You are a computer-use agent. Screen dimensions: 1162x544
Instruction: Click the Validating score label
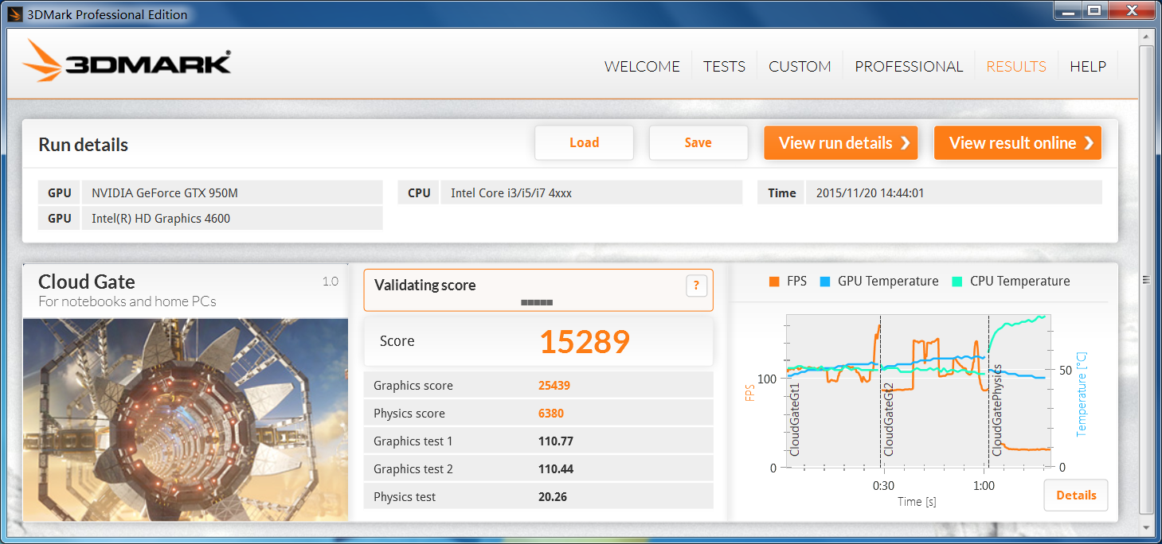(x=425, y=286)
